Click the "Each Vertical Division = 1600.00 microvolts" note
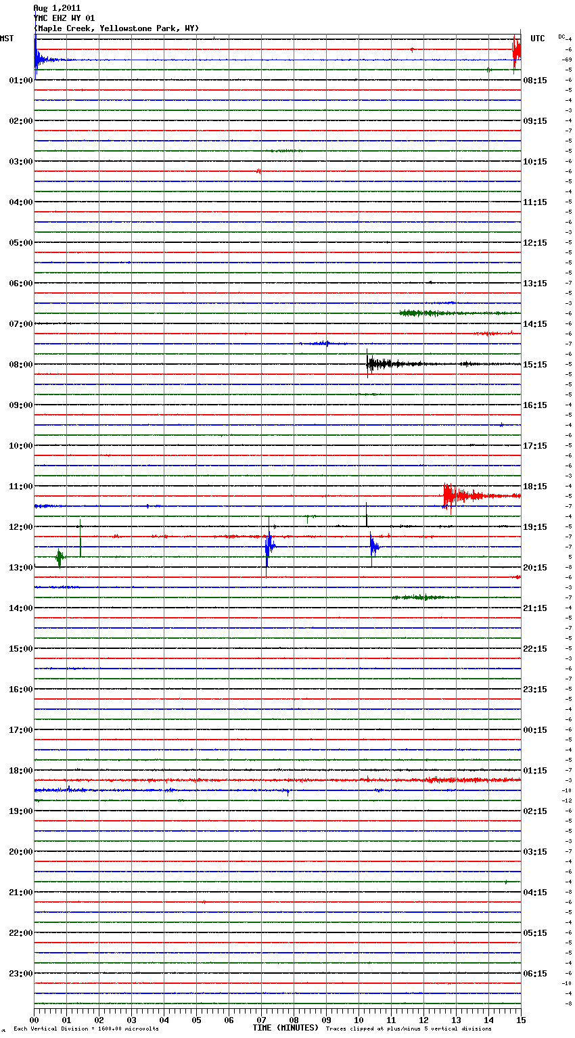This screenshot has width=575, height=1038. (x=86, y=1029)
